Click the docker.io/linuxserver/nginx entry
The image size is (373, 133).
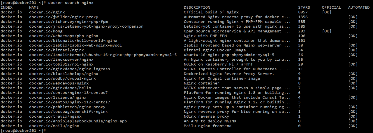coord(61,60)
